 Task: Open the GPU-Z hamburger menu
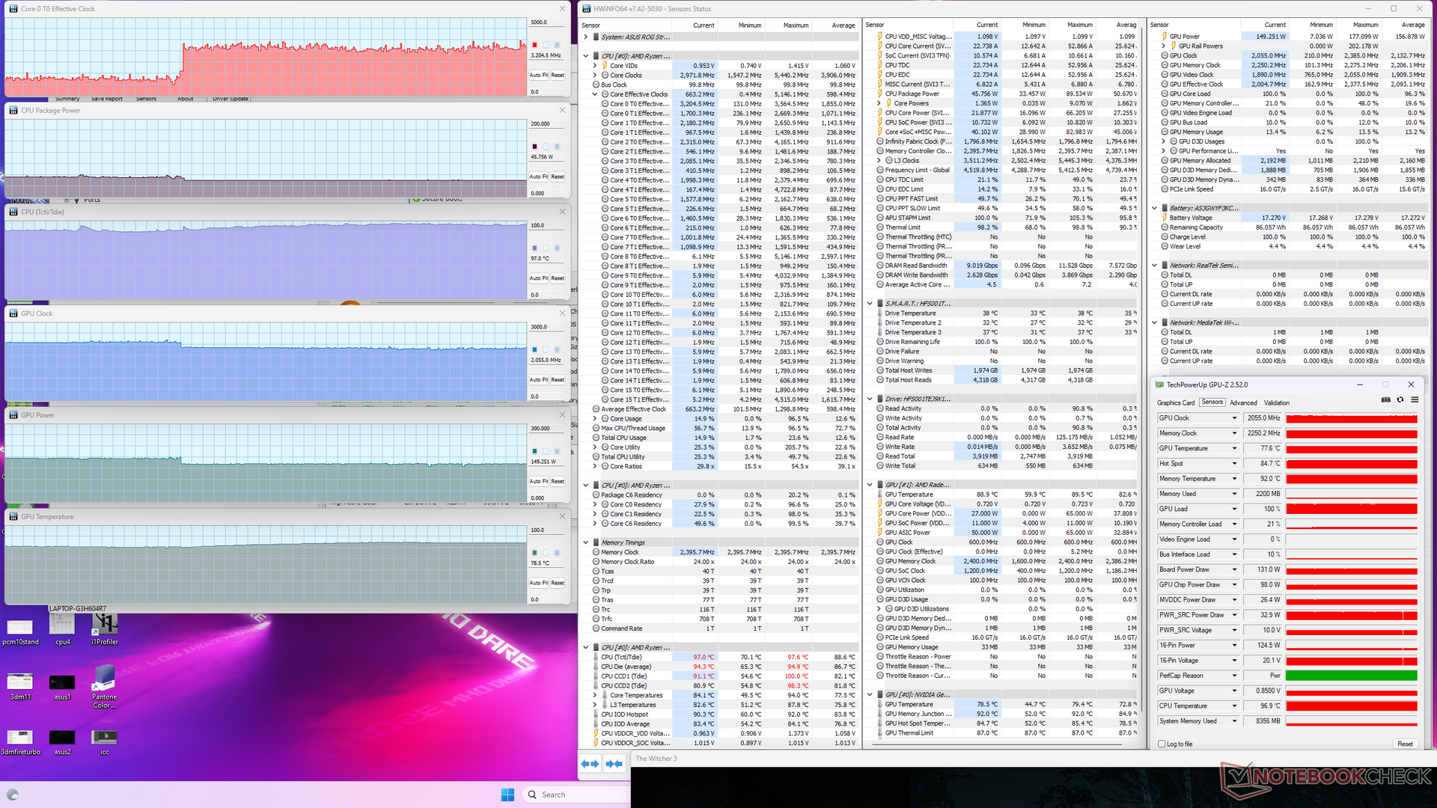point(1415,400)
